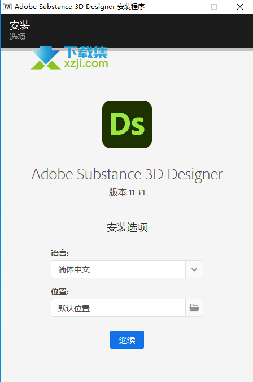Click the 选项 header subtitle
The image size is (253, 382).
click(x=18, y=37)
